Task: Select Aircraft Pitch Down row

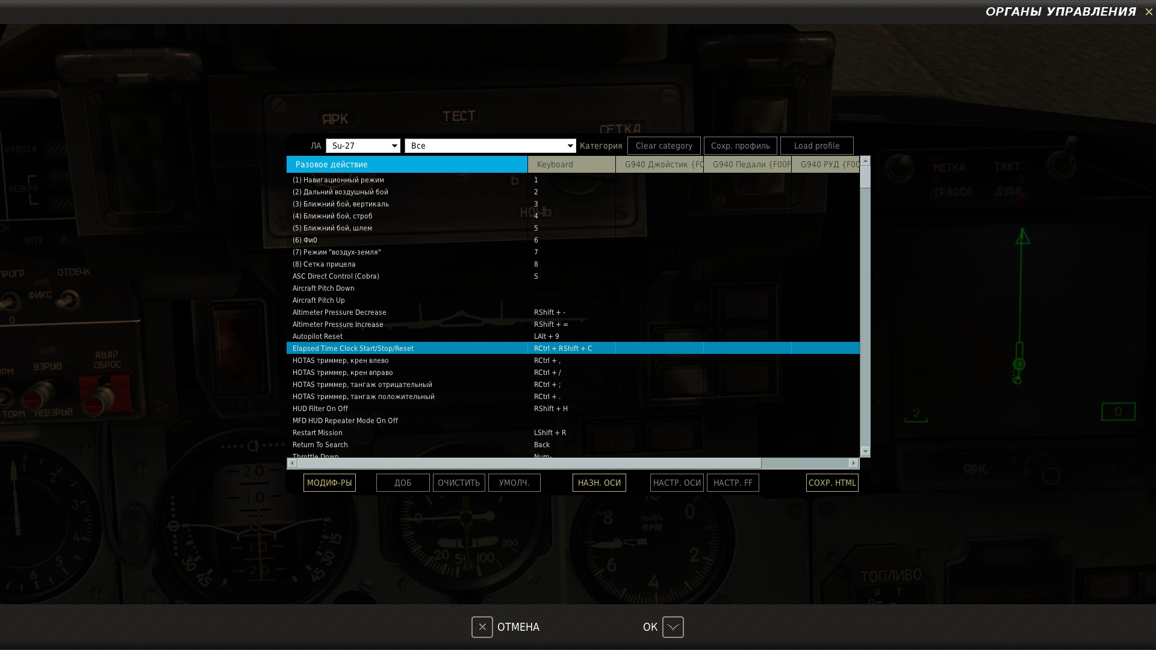Action: pyautogui.click(x=573, y=288)
